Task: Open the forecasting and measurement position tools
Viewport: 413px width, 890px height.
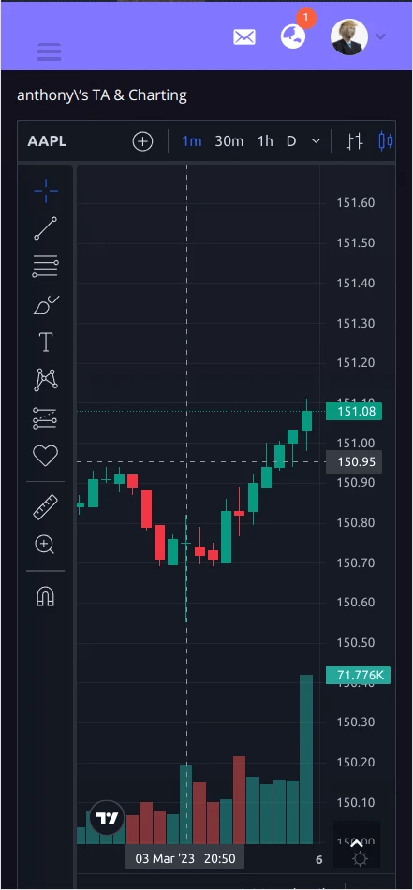Action: tap(46, 417)
